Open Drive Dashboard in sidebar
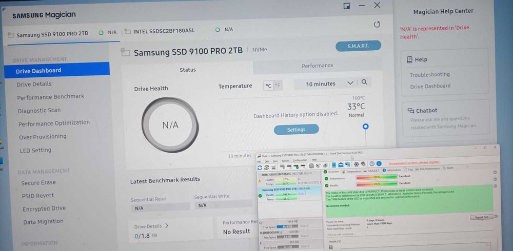The height and width of the screenshot is (251, 513). (57, 70)
